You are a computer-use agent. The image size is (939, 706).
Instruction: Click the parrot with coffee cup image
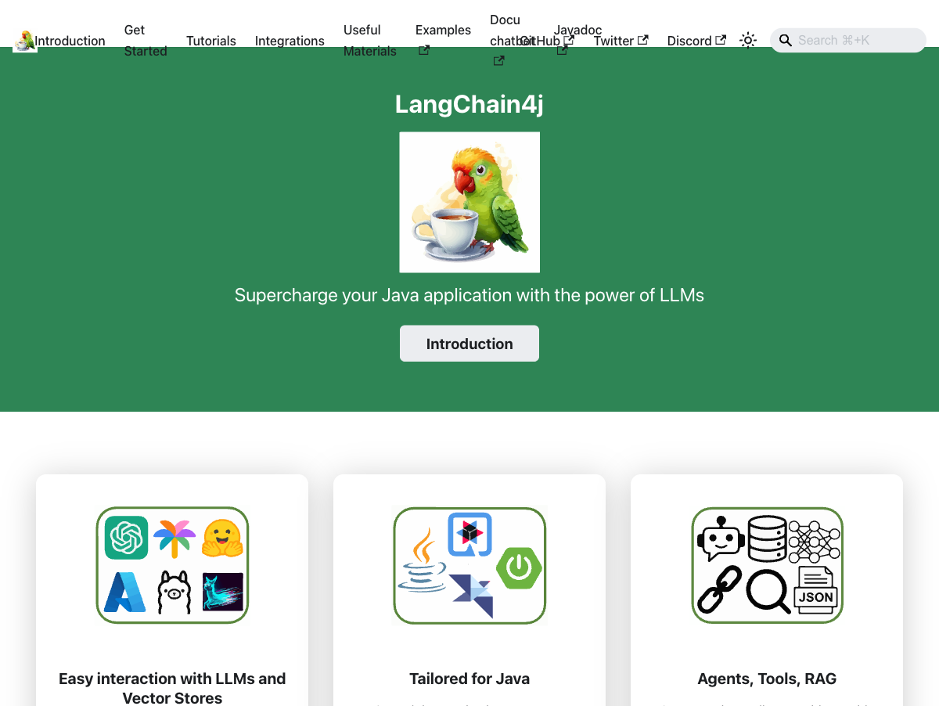(469, 202)
